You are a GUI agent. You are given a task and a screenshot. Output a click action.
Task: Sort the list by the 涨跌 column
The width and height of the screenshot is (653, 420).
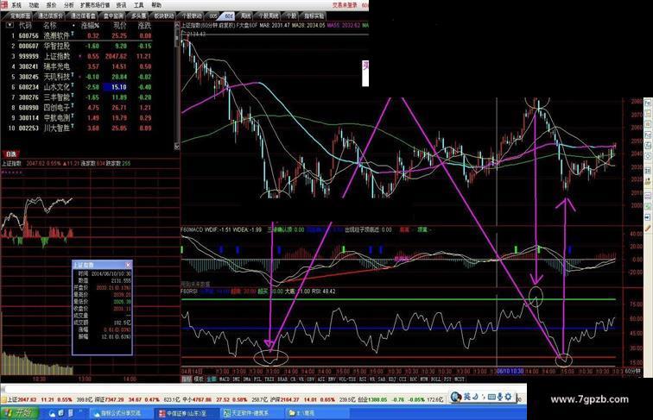(144, 26)
